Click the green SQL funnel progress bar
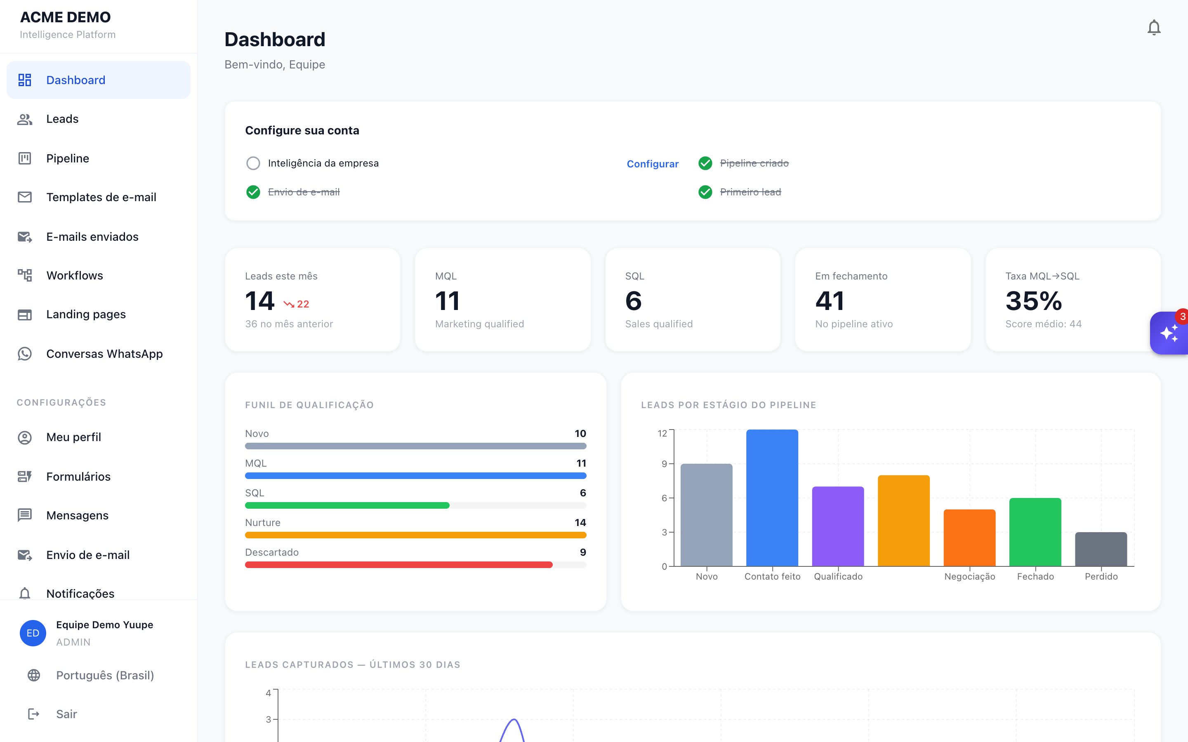 347,505
